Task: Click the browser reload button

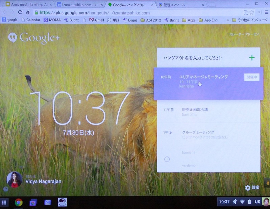Action: tap(20, 12)
